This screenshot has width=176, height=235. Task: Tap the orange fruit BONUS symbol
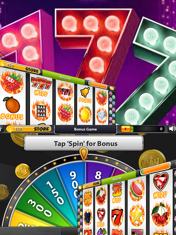click(12, 108)
